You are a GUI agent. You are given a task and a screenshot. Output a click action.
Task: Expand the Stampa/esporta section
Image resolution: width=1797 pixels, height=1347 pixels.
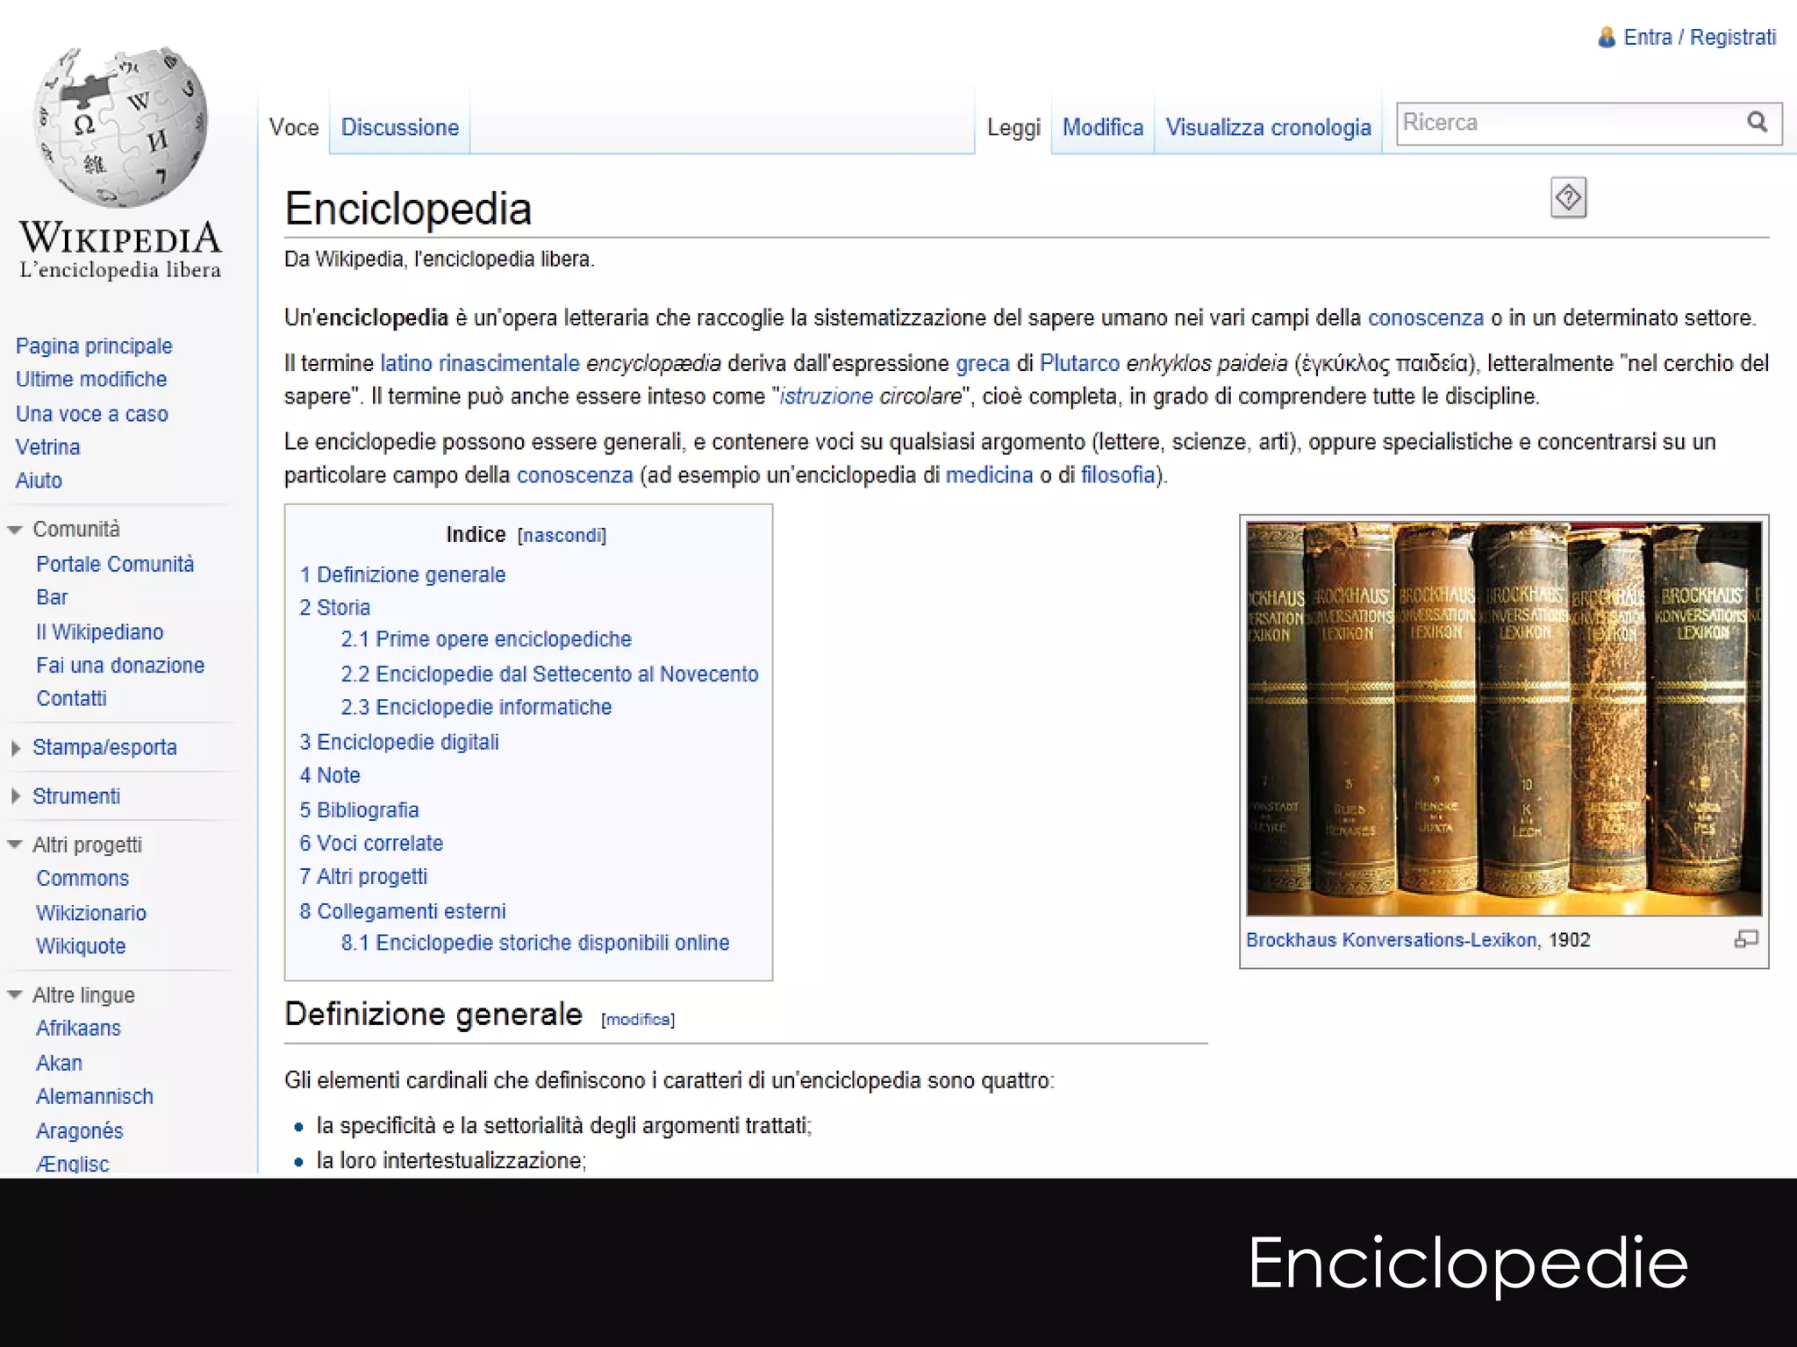(x=16, y=748)
